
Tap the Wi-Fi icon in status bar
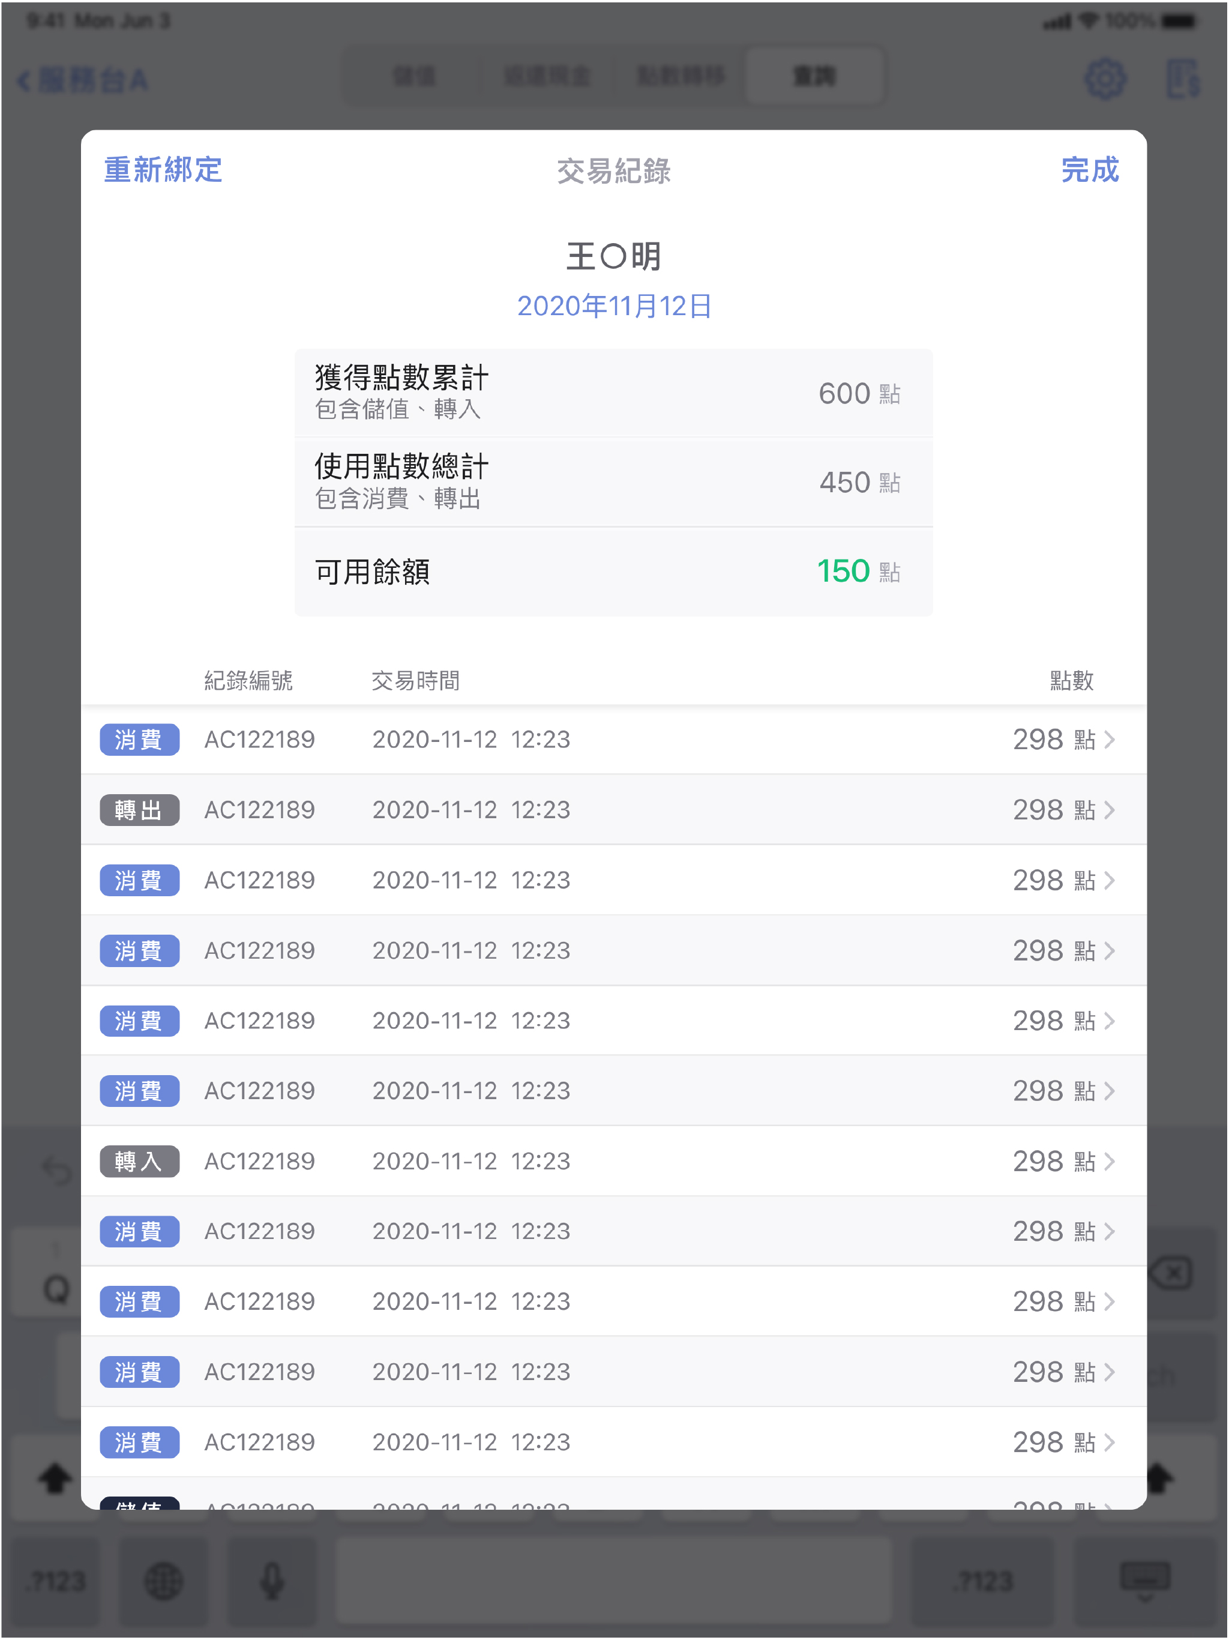click(x=1087, y=20)
